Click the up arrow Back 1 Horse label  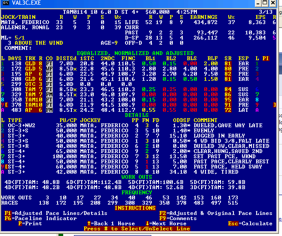pos(111,224)
